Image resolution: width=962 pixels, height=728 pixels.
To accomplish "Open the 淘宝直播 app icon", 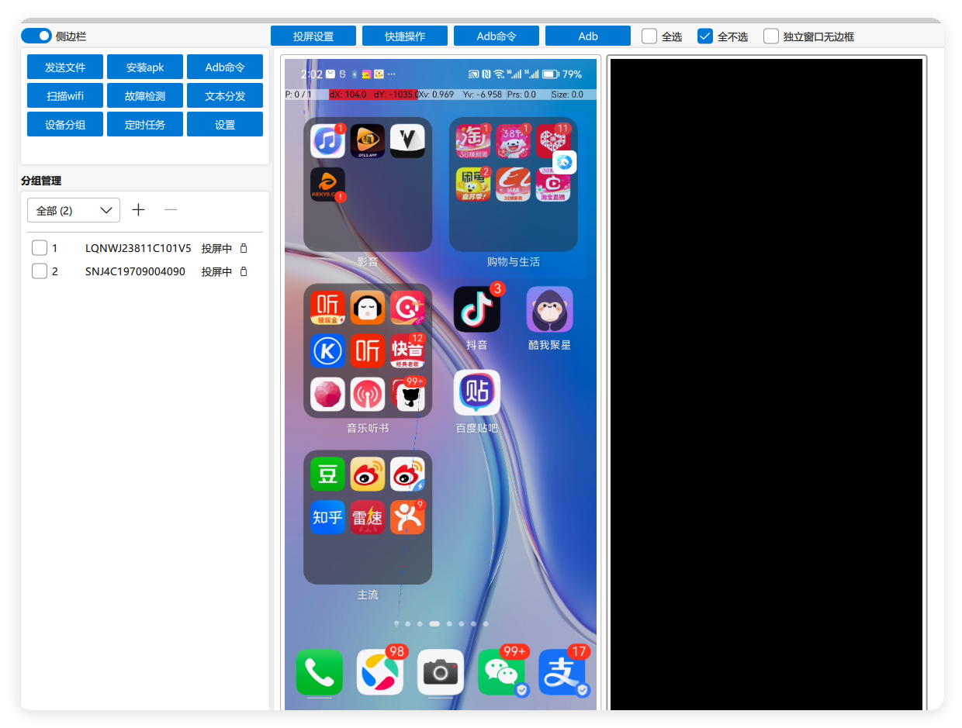I will [553, 185].
